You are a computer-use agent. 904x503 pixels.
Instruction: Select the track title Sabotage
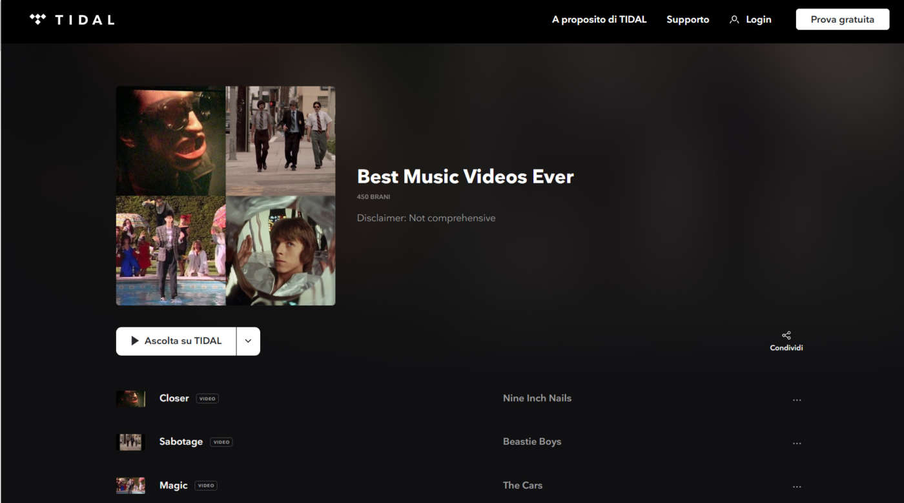click(181, 442)
